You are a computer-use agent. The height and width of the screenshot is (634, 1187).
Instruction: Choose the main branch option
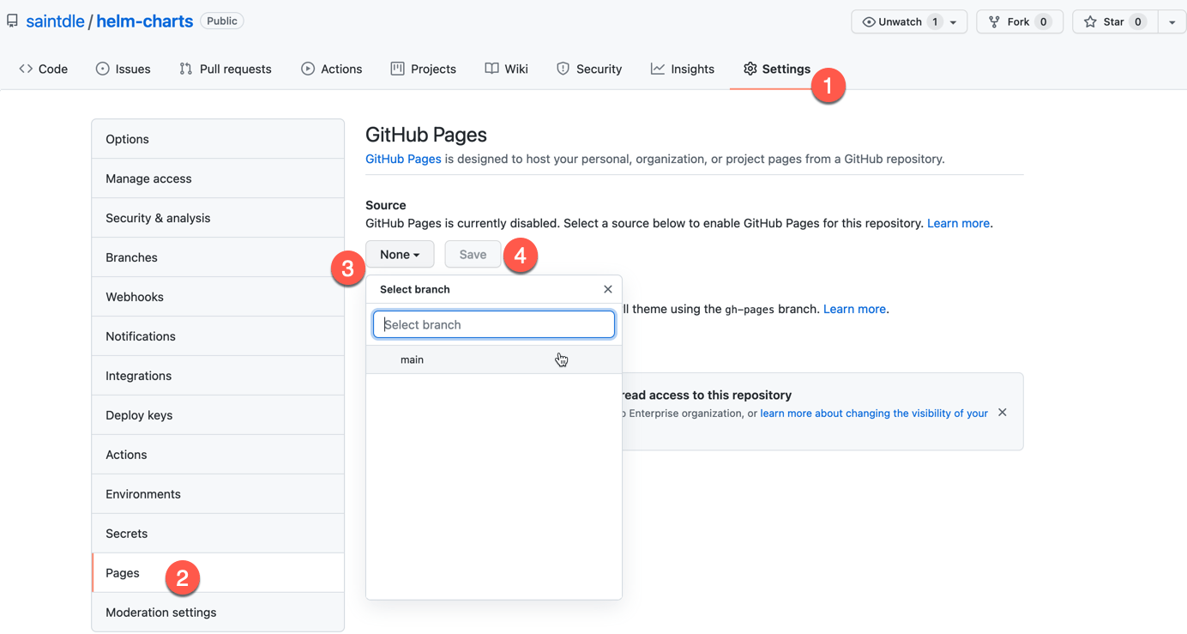494,359
